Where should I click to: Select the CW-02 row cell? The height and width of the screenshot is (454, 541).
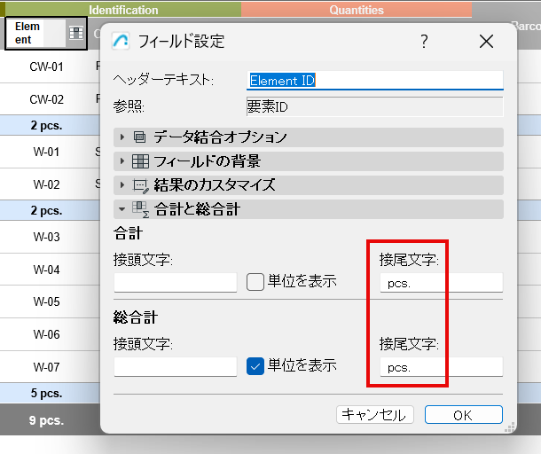tap(47, 99)
